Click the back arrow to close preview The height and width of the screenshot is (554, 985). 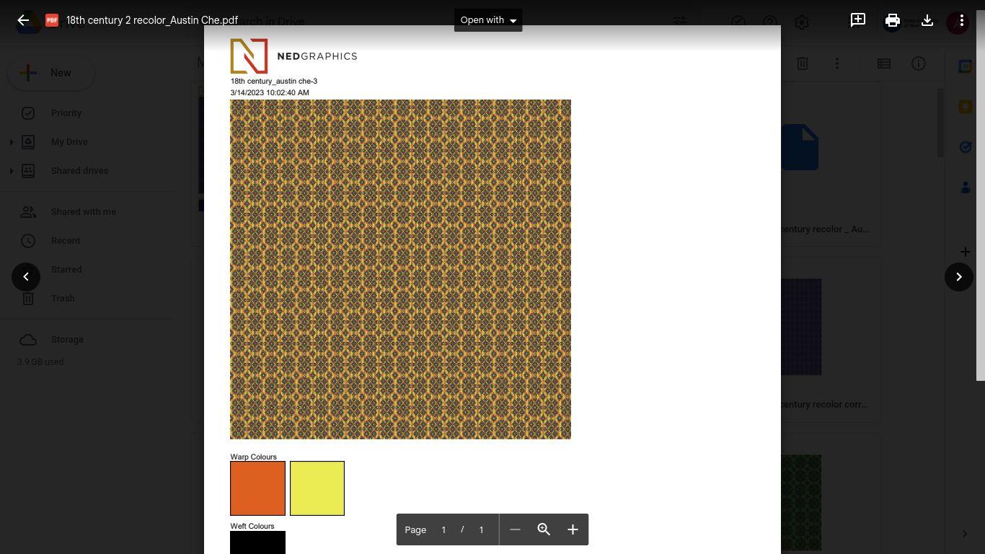point(23,20)
